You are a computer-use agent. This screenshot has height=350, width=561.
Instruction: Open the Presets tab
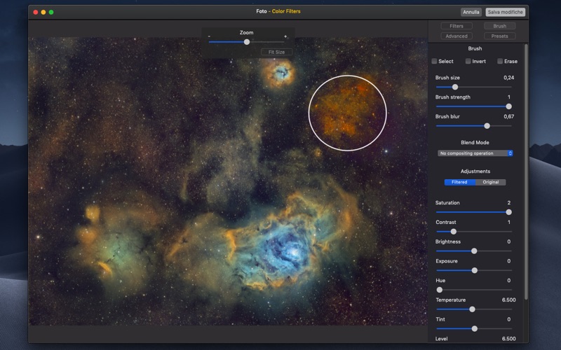[x=499, y=36]
